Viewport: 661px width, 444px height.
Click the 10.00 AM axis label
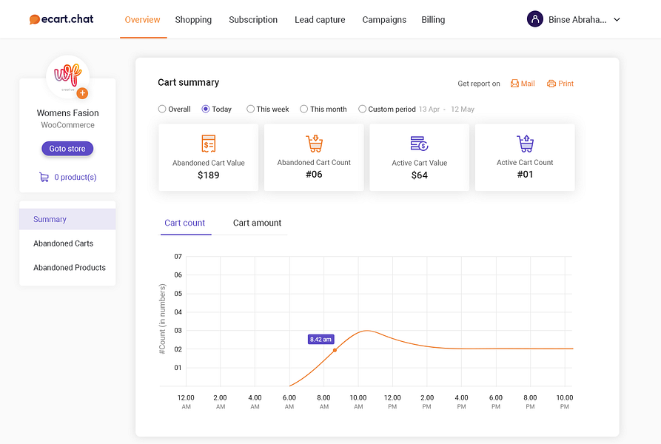[x=358, y=402]
